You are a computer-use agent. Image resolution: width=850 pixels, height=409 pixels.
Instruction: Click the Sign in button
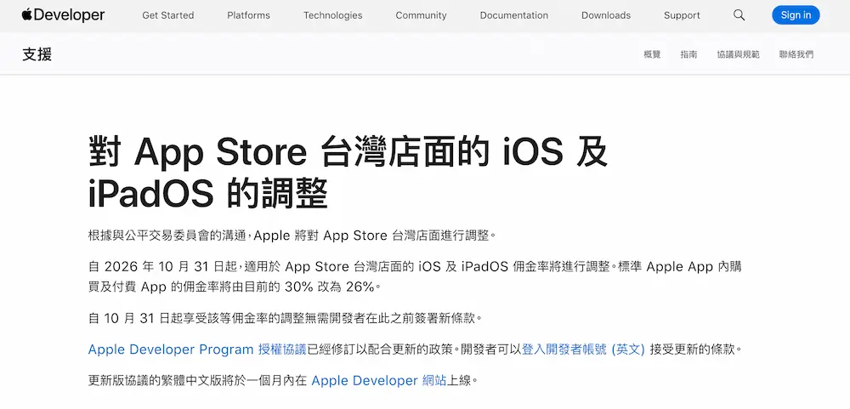796,15
